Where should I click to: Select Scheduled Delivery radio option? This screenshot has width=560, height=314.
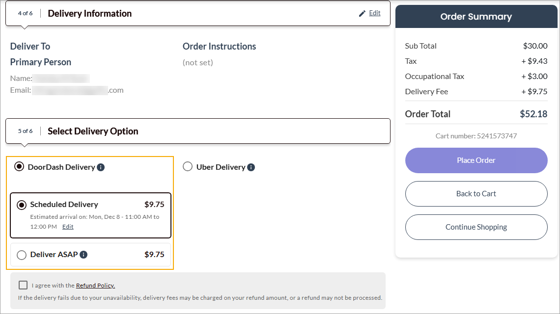[x=22, y=205]
